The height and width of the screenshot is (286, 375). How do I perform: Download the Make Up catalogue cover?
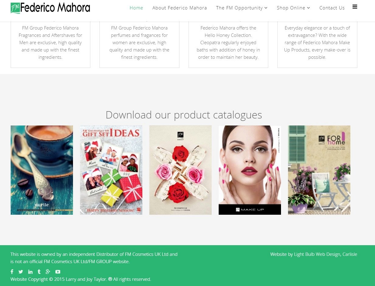(x=250, y=170)
